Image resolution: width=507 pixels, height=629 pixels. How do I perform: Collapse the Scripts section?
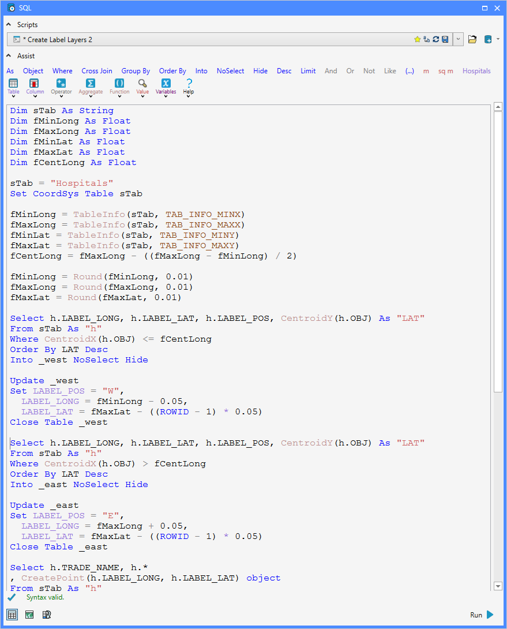[9, 24]
